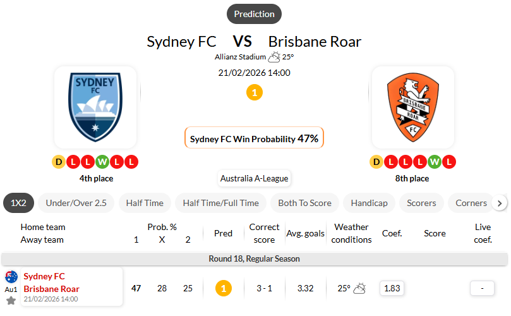The image size is (511, 316).
Task: Click the orange prediction circle in match row
Action: pos(223,288)
